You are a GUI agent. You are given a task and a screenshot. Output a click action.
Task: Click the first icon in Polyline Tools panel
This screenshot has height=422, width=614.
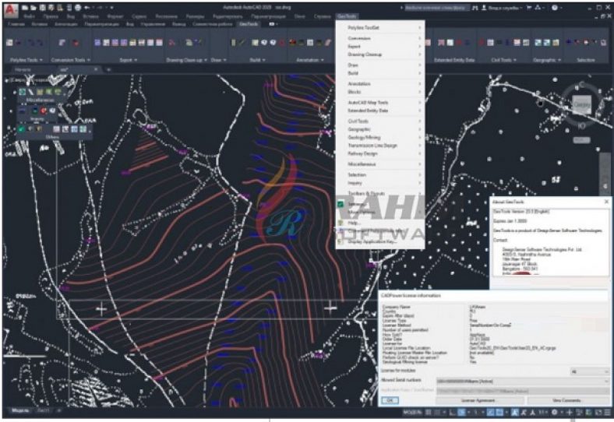9,42
